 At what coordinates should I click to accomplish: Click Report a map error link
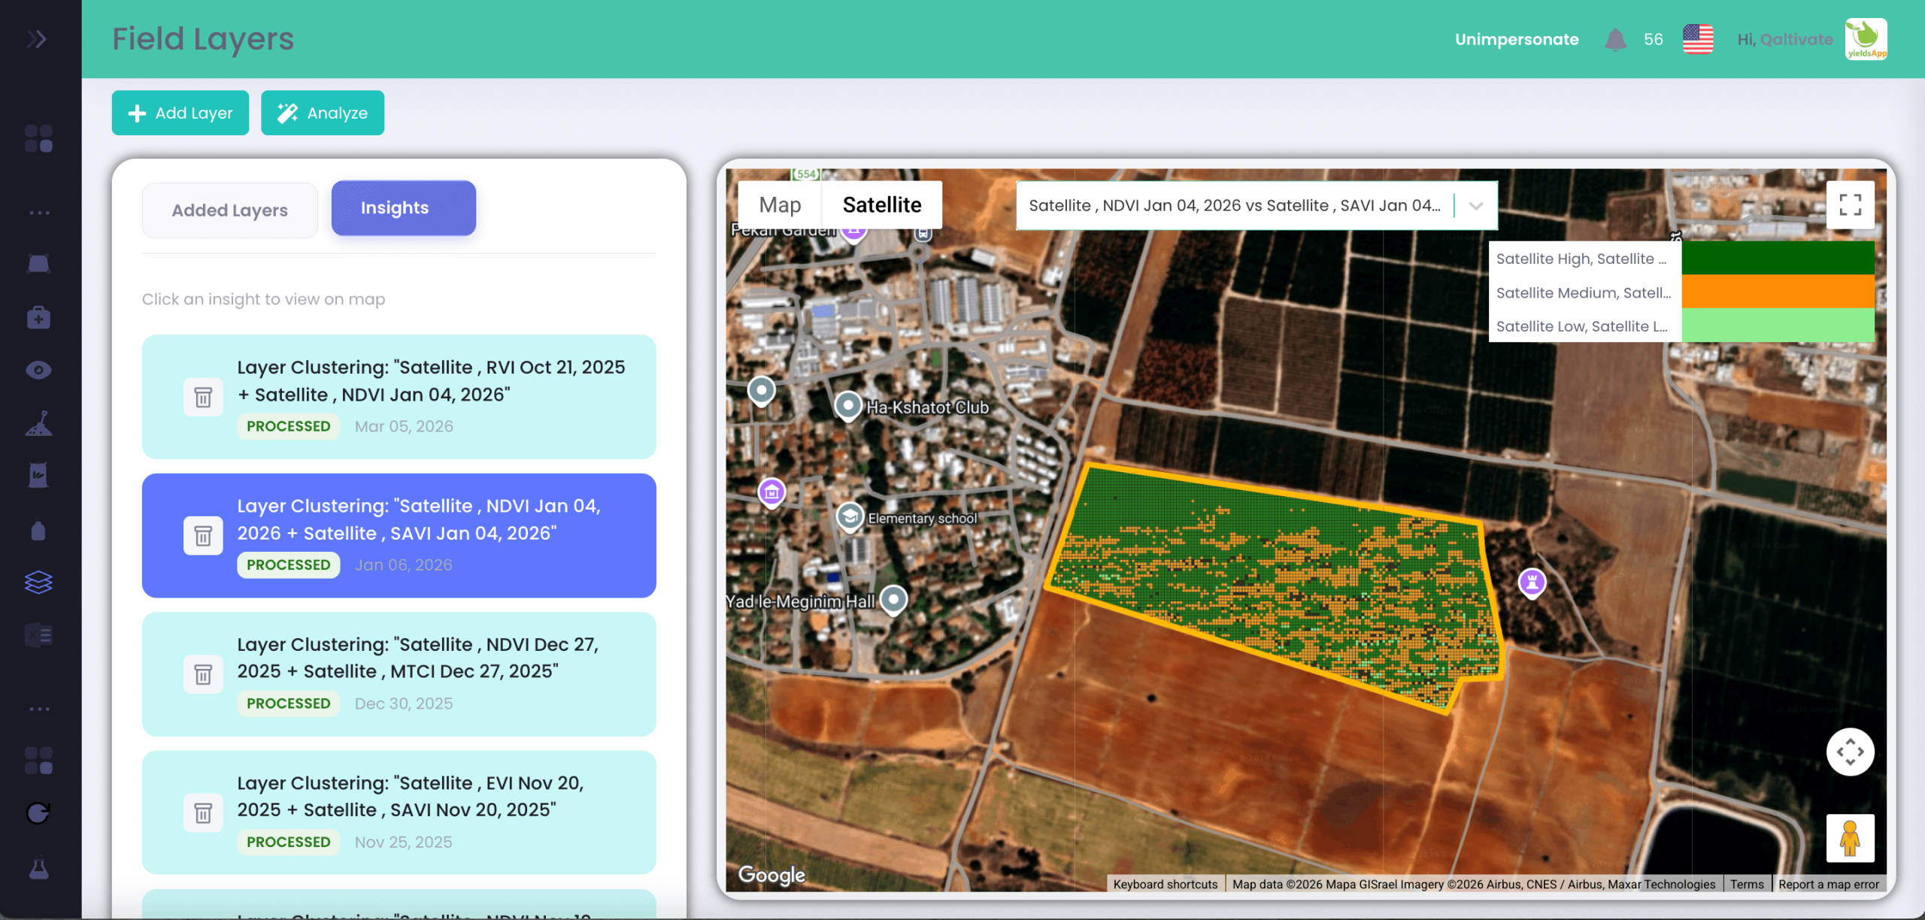(1829, 884)
